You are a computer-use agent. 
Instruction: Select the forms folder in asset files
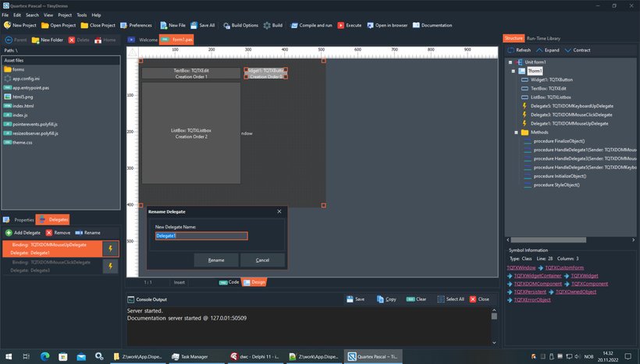14,69
